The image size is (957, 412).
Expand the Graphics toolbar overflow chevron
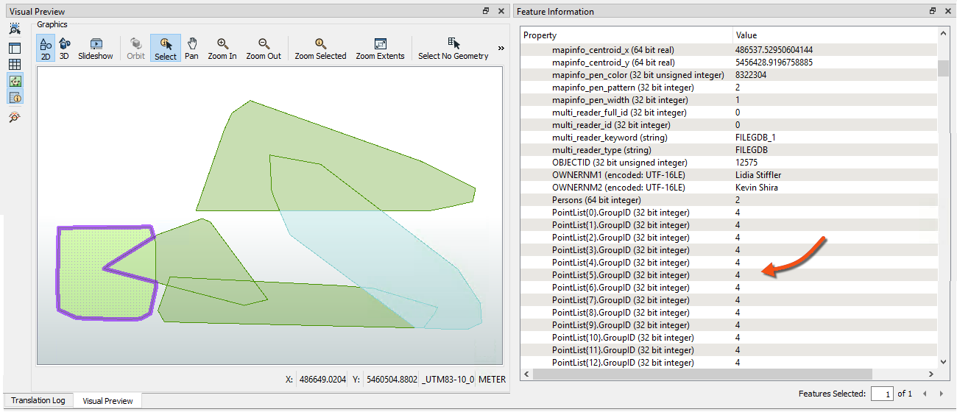501,49
